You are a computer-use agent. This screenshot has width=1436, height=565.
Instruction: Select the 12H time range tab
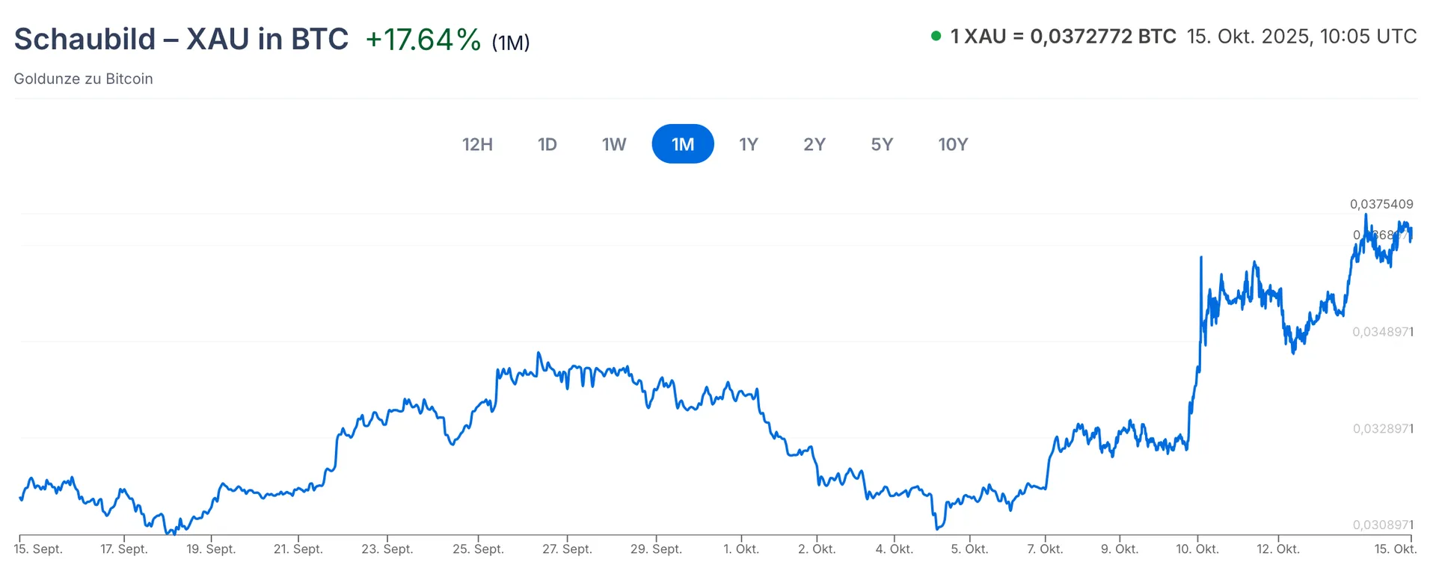coord(477,144)
